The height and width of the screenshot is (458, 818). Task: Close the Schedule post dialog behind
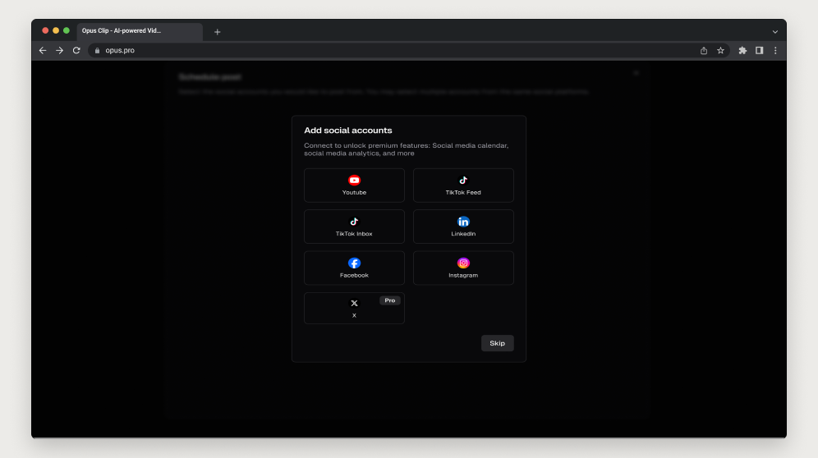pyautogui.click(x=636, y=74)
